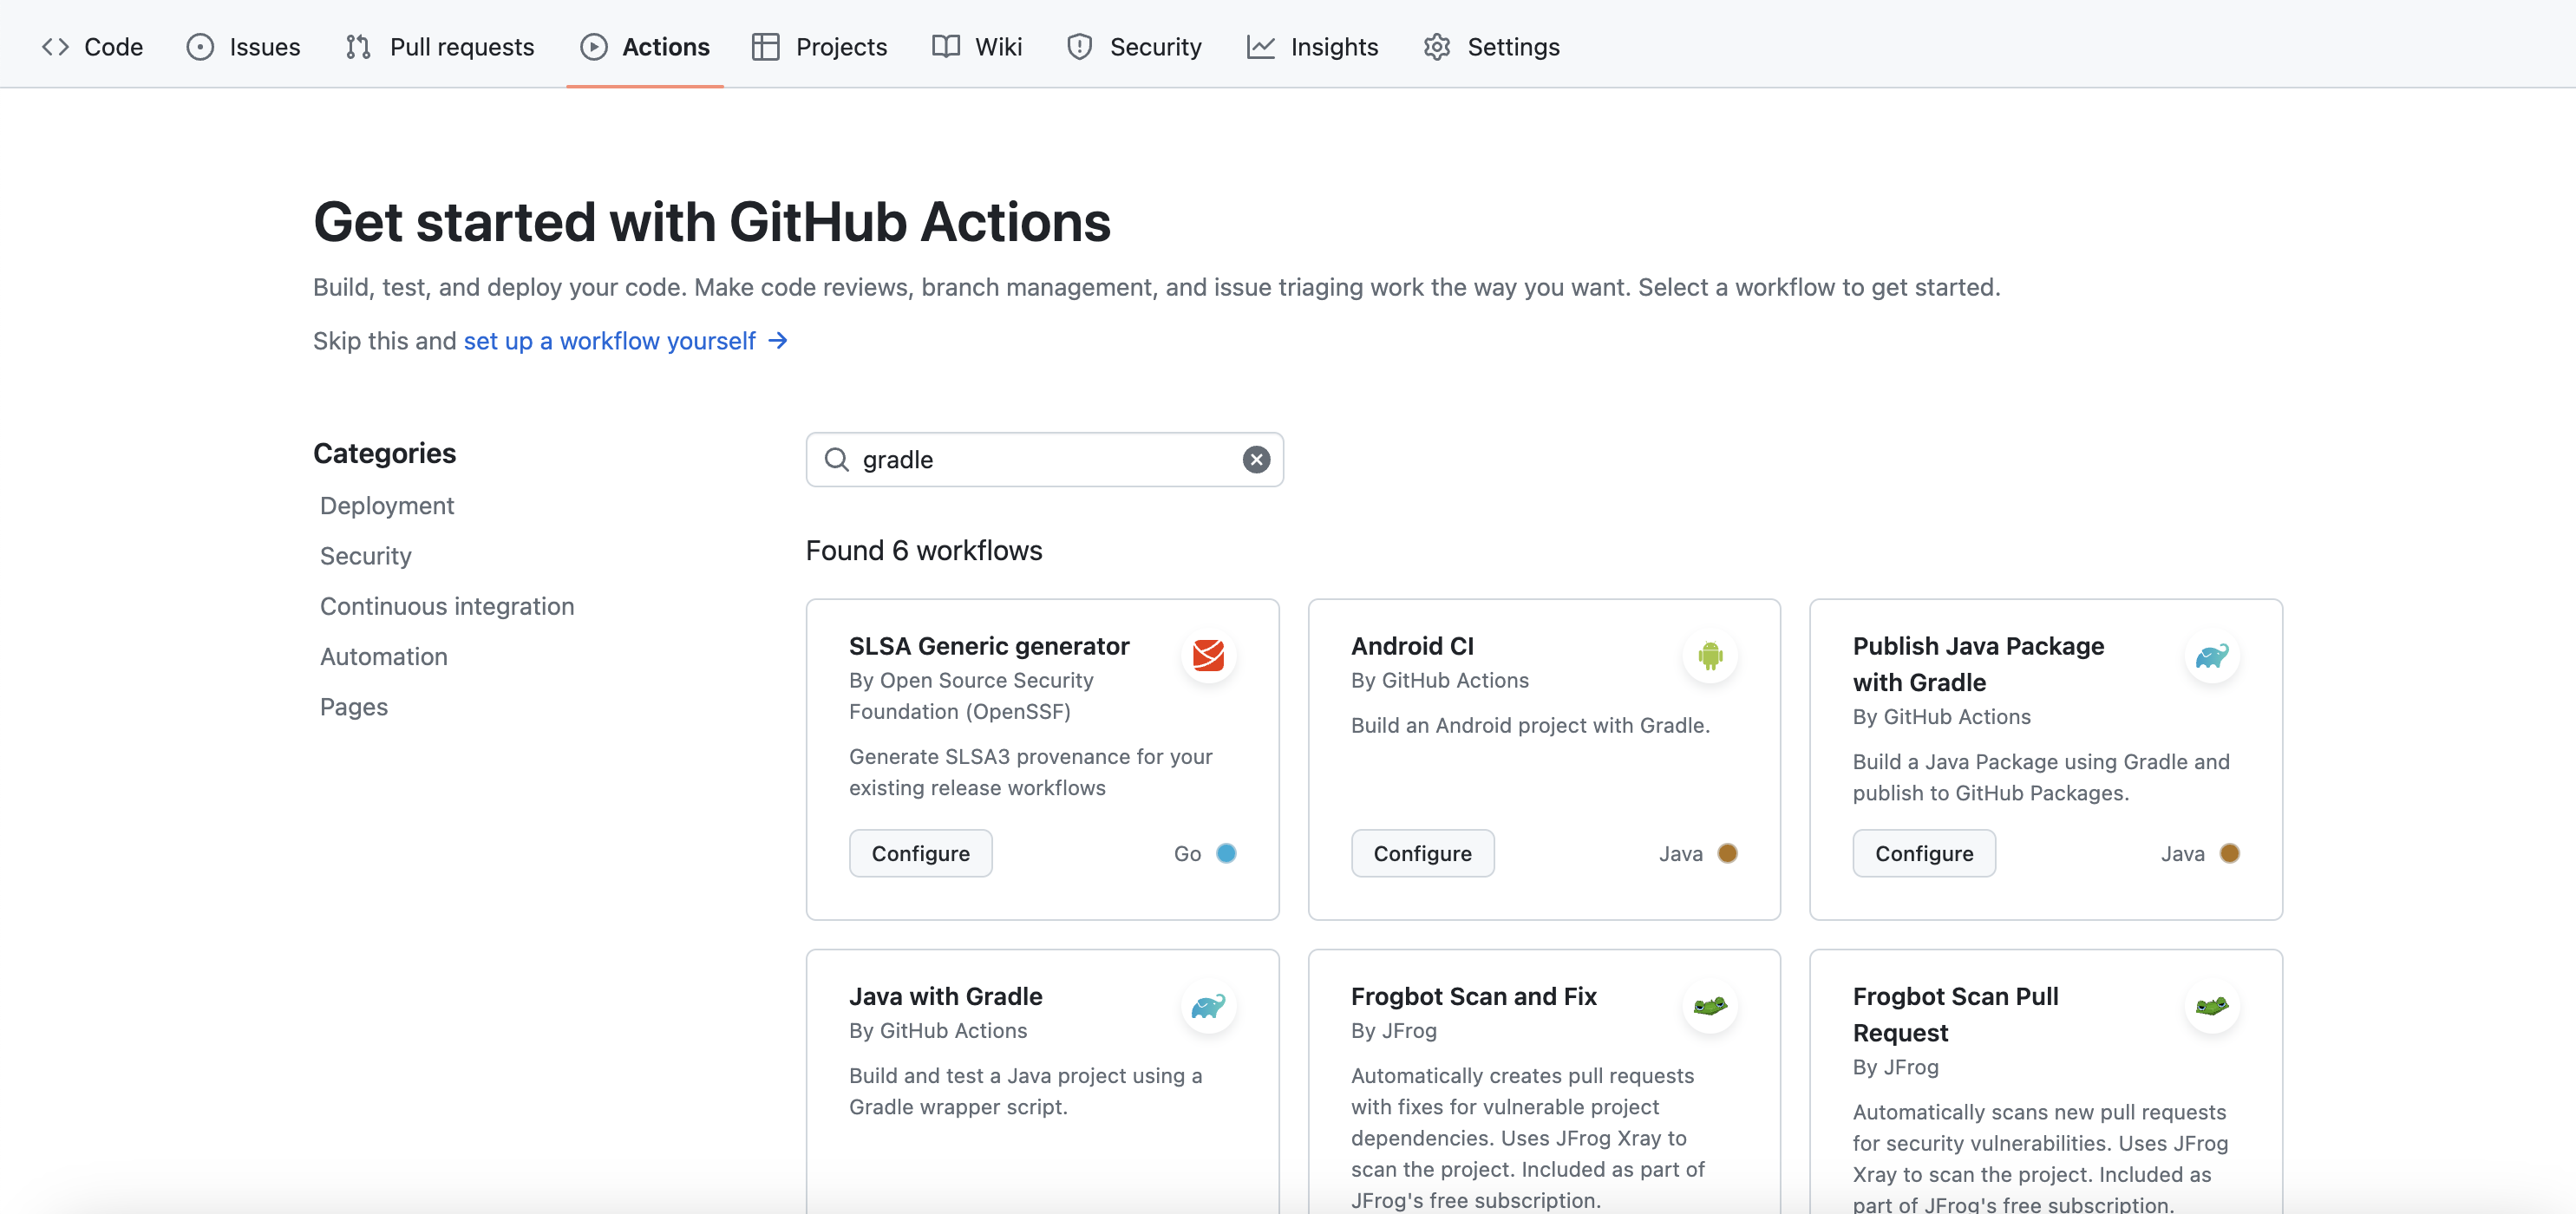Click the Frogbot Scan Pull Request frog icon
Screen dimensions: 2576x1214
coord(2211,1006)
